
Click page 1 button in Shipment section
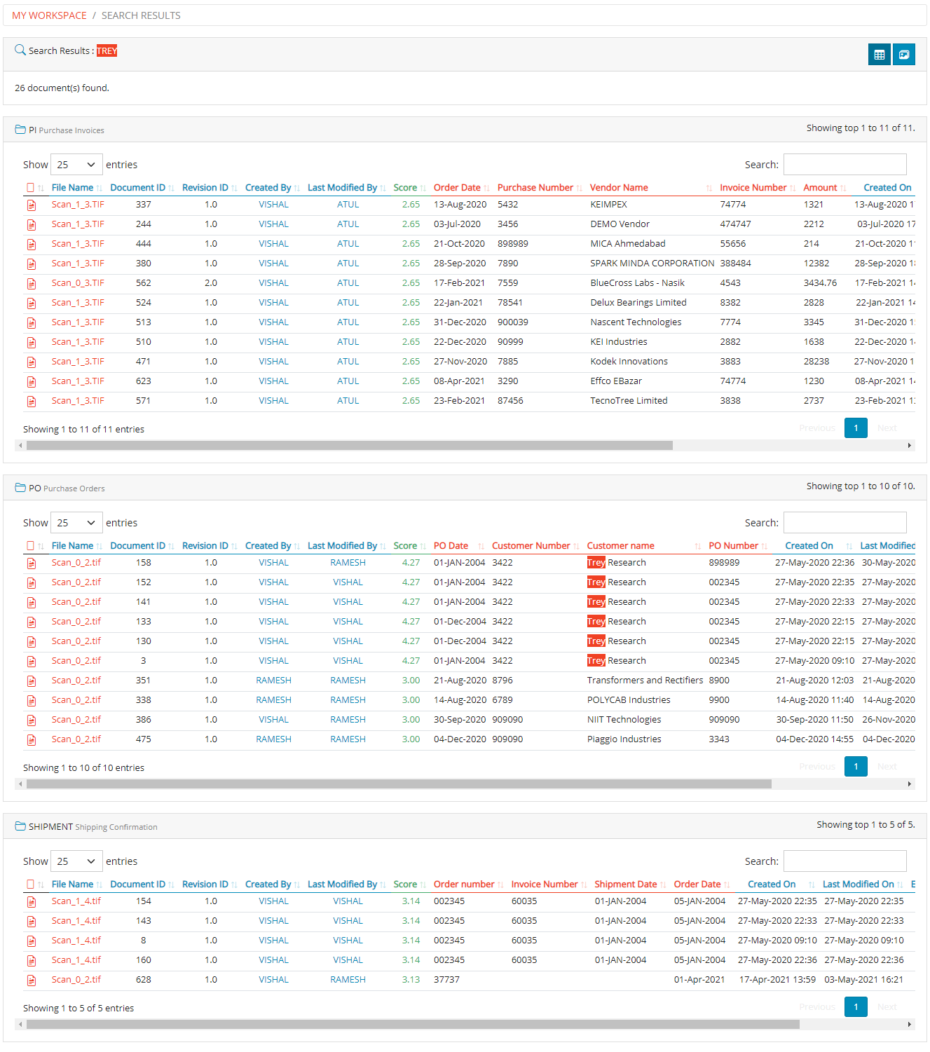(856, 1006)
